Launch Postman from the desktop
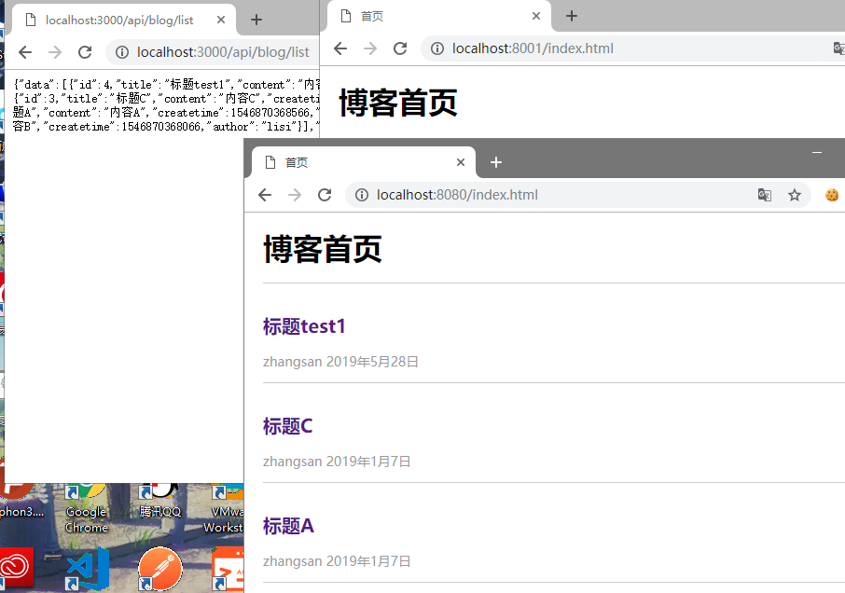 159,569
